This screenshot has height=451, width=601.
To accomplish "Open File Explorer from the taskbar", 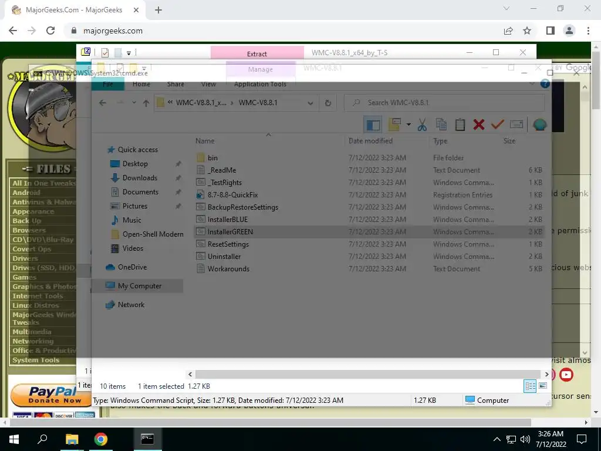I will coord(72,439).
